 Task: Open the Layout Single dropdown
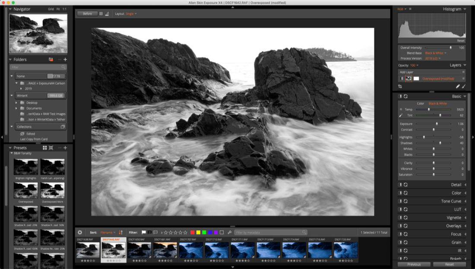coord(131,14)
